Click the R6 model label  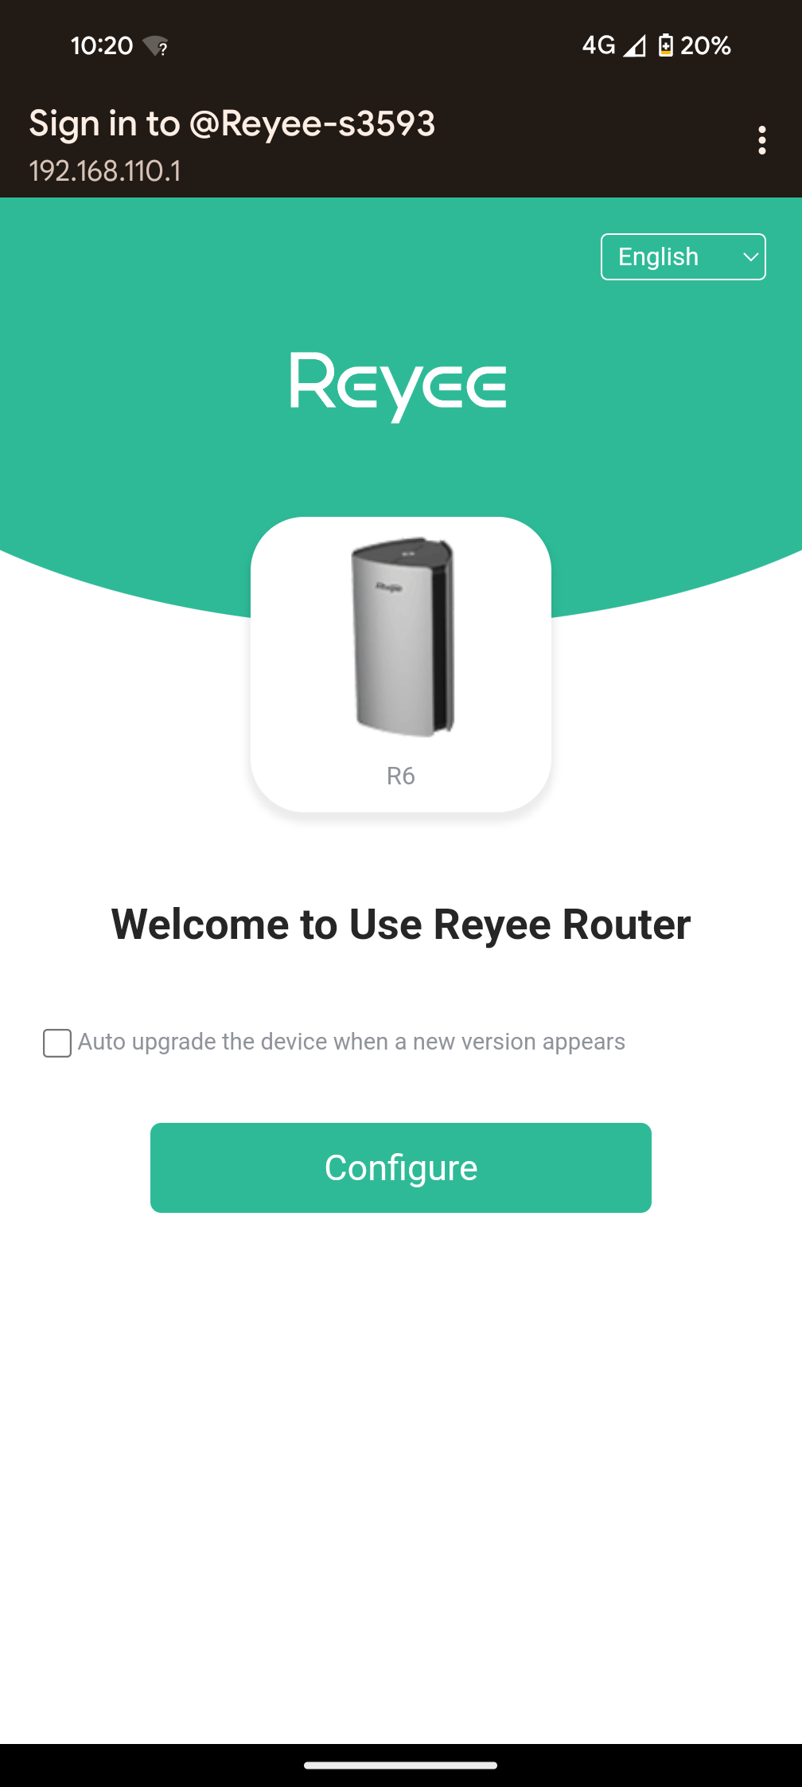click(401, 776)
